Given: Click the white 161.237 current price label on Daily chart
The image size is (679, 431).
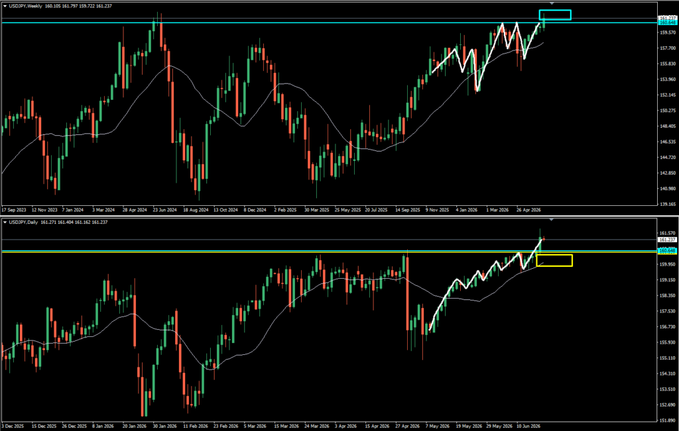Looking at the screenshot, I should click(x=667, y=240).
